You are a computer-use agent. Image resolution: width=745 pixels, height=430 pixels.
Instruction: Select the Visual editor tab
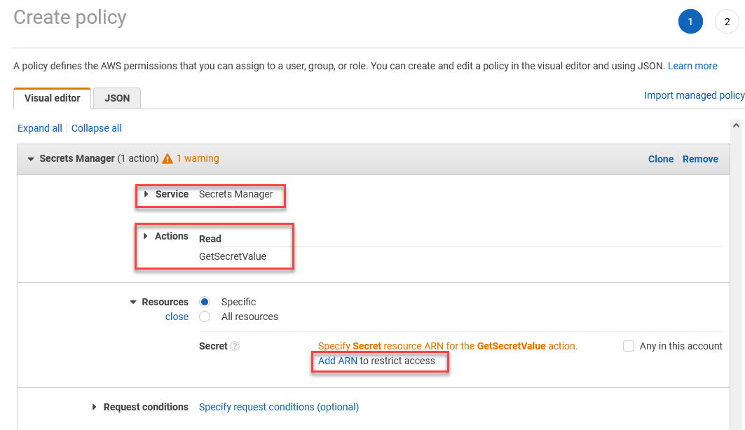(x=53, y=98)
